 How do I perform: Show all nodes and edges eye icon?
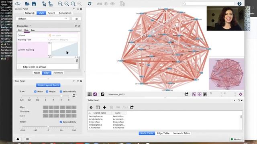click(x=112, y=4)
